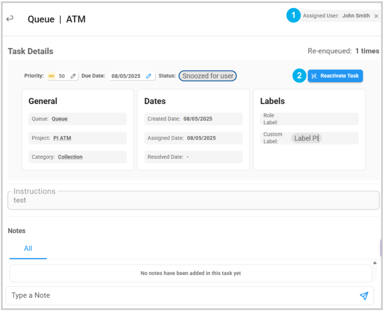This screenshot has height=312, width=385.
Task: Open the Queue link in General
Action: click(x=60, y=119)
